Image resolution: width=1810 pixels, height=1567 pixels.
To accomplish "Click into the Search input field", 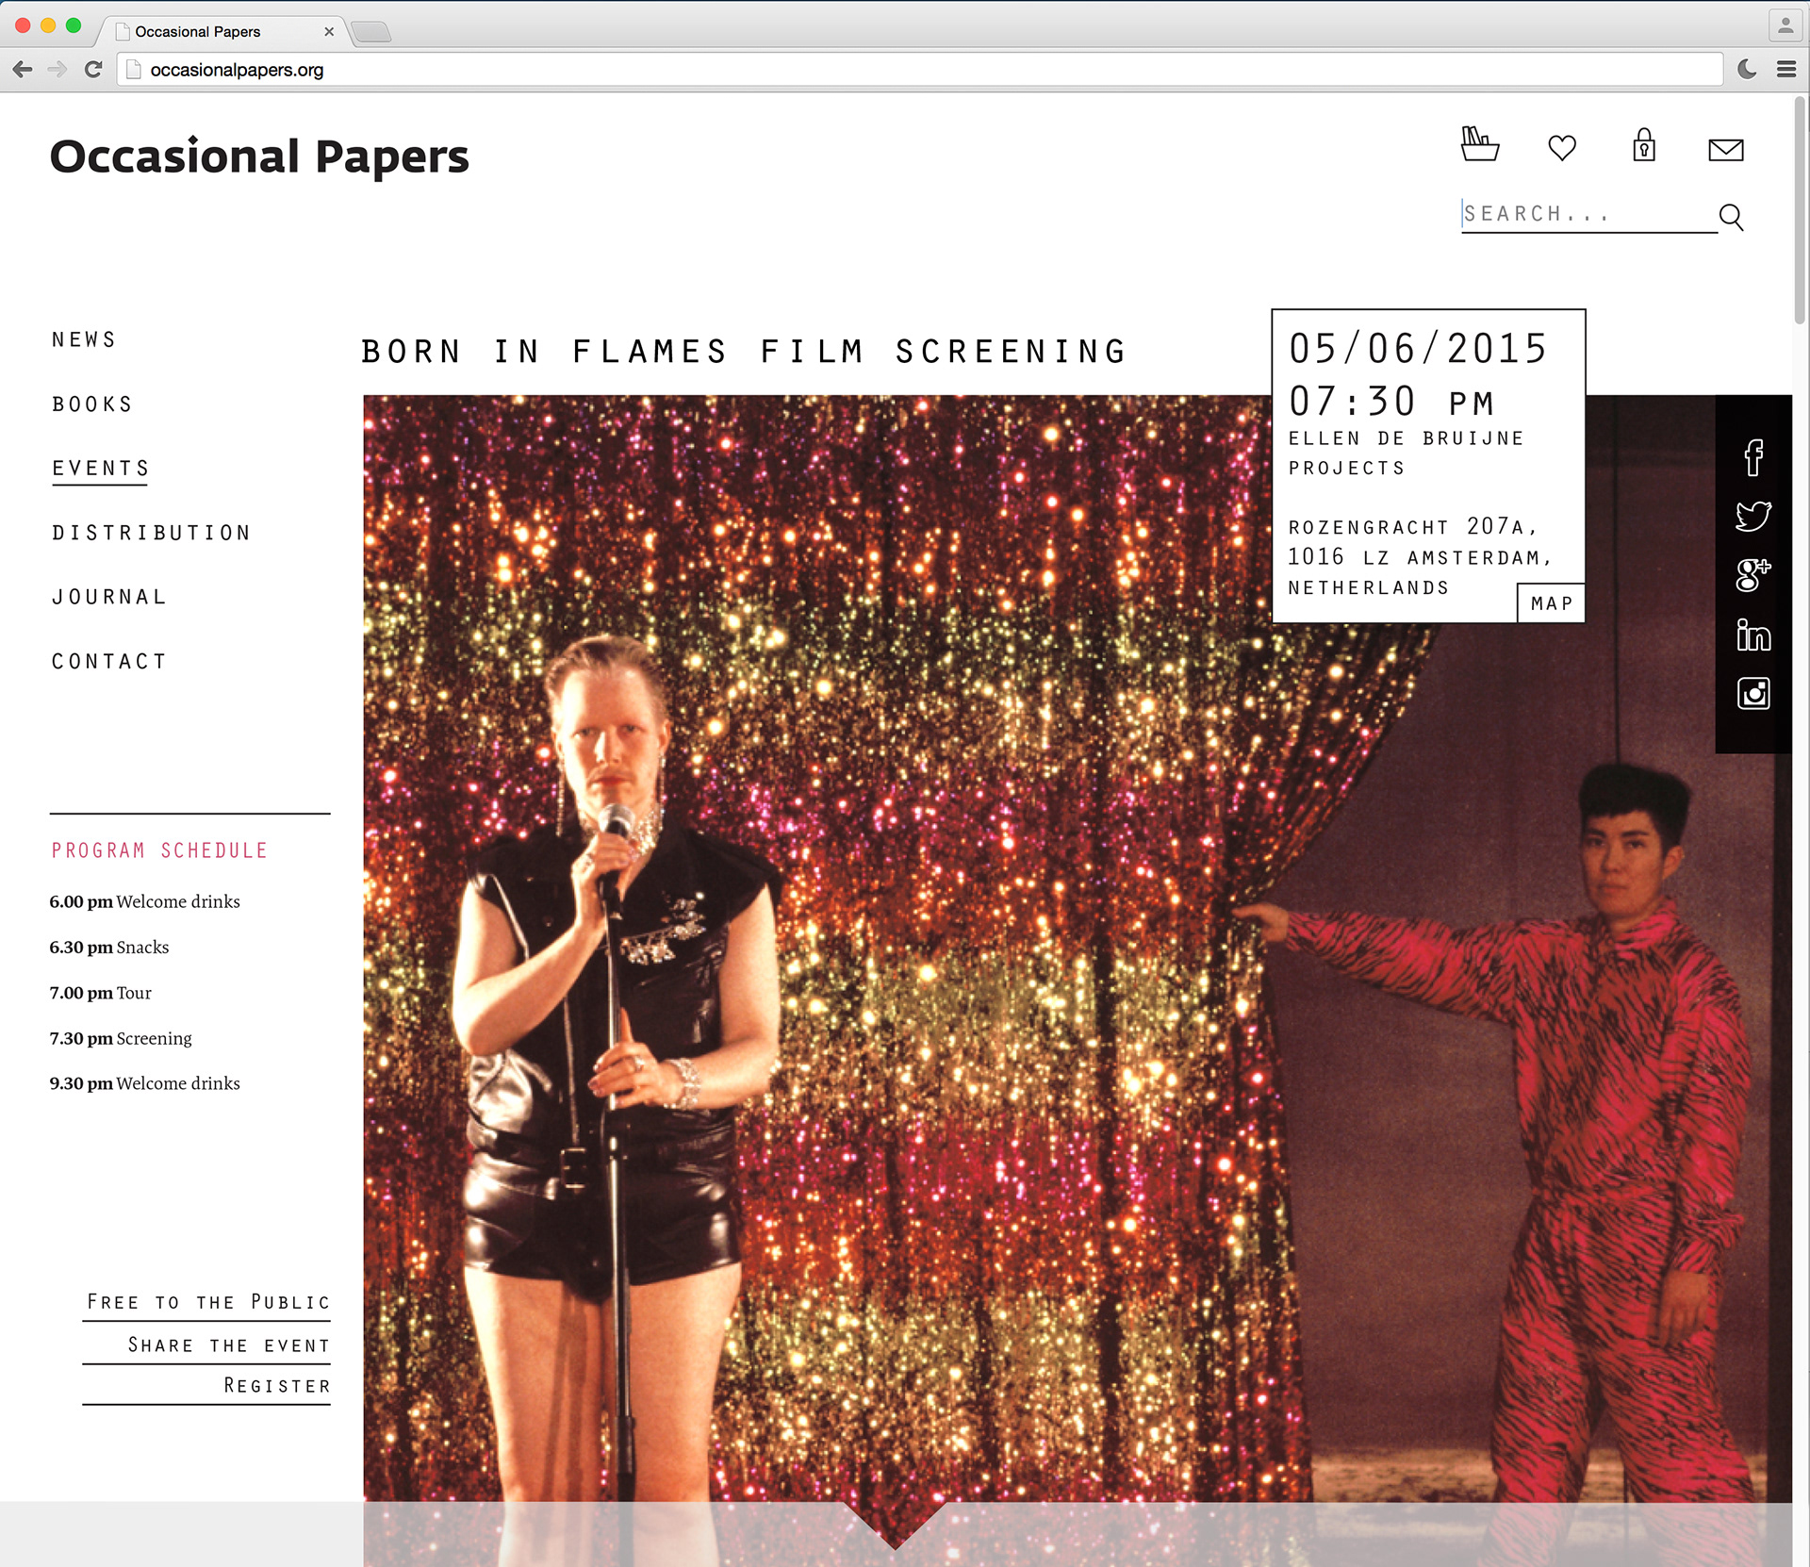I will [1584, 214].
